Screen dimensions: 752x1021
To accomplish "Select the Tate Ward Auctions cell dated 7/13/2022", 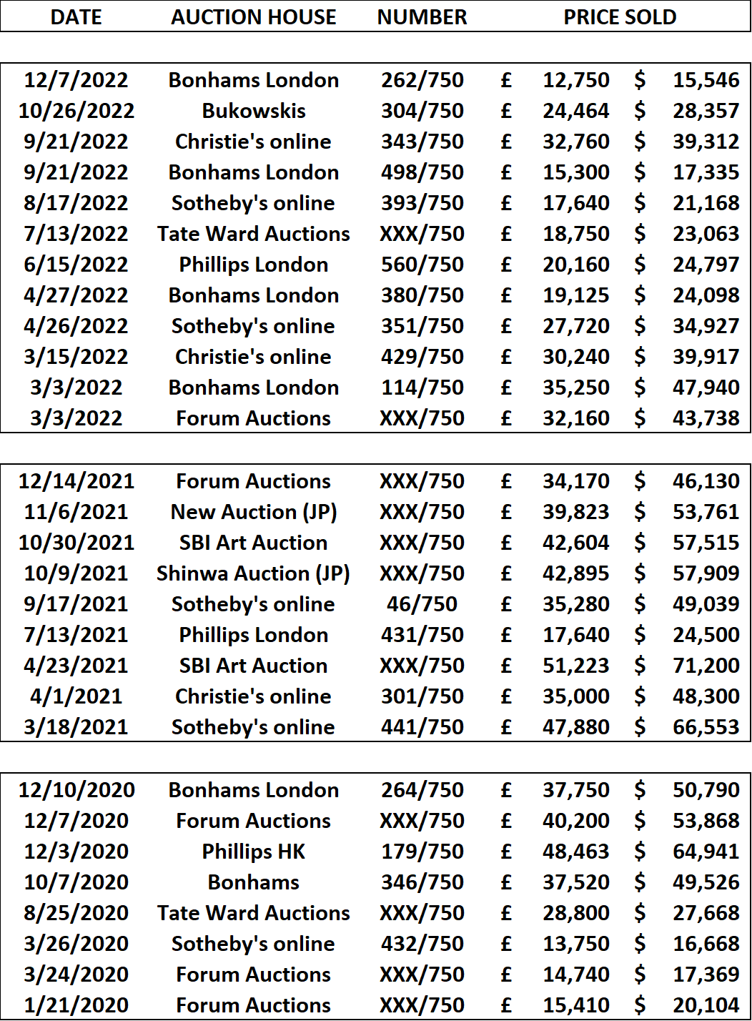I will click(x=254, y=234).
